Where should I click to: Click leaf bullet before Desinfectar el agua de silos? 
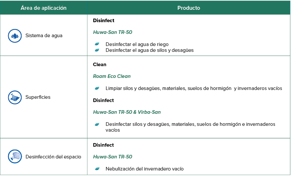[x=97, y=50]
